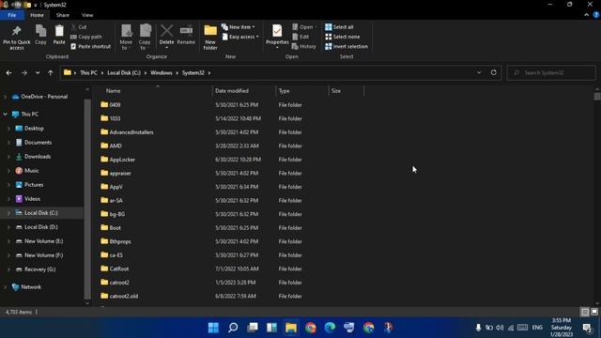Expand OneDrive - Personal tree node
601x338 pixels.
(x=6, y=97)
